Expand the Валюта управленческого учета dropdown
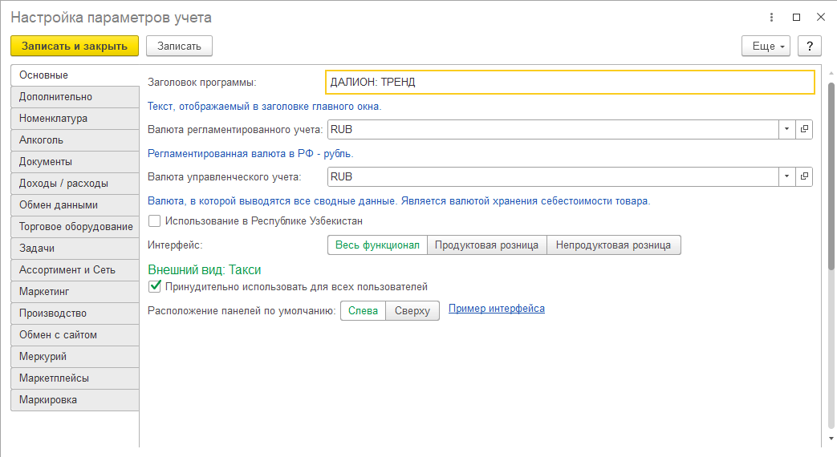Image resolution: width=837 pixels, height=457 pixels. pyautogui.click(x=787, y=176)
